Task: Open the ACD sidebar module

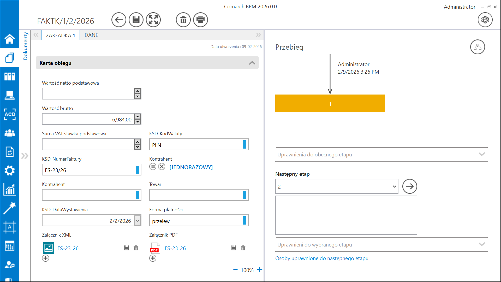Action: [10, 114]
